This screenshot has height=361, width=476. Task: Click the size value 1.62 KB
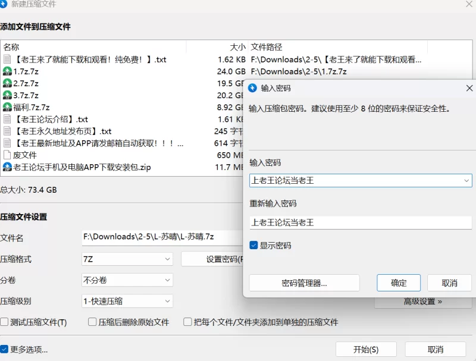(231, 59)
